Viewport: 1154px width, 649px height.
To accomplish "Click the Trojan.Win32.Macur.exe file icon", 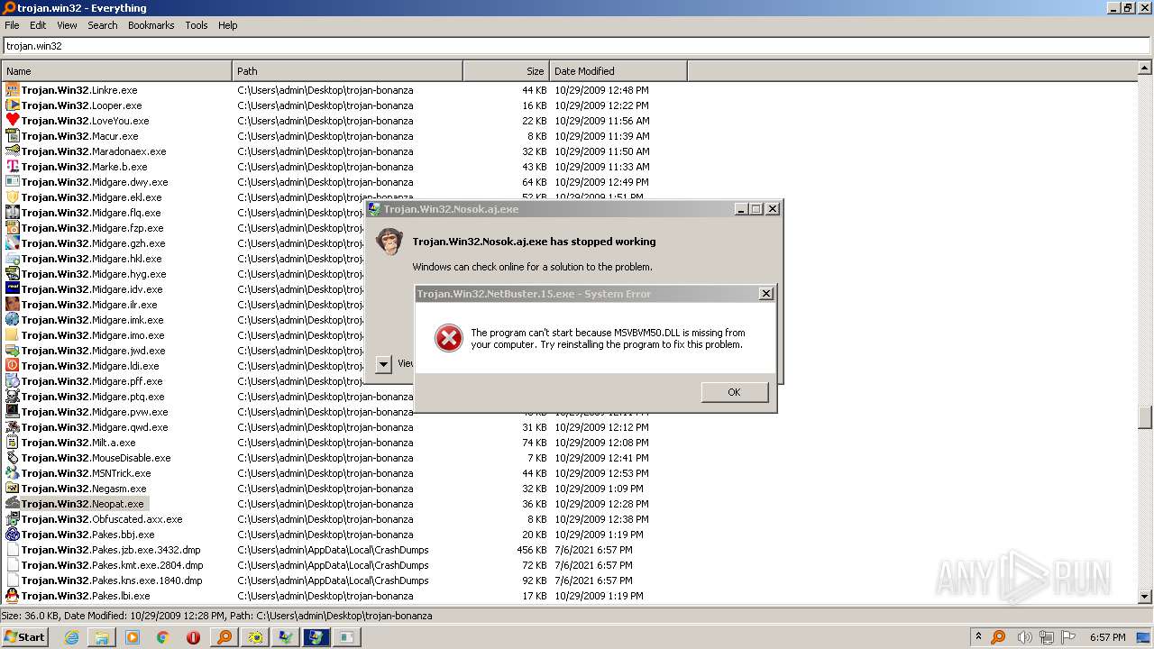I will [13, 136].
